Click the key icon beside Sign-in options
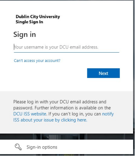 (18, 147)
